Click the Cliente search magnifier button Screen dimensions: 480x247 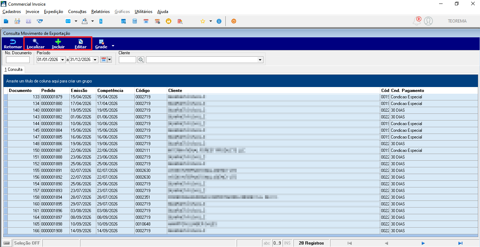141,60
